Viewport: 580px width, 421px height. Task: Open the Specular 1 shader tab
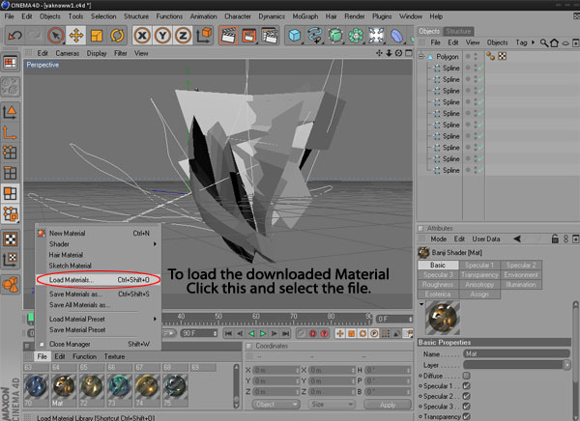tap(479, 265)
